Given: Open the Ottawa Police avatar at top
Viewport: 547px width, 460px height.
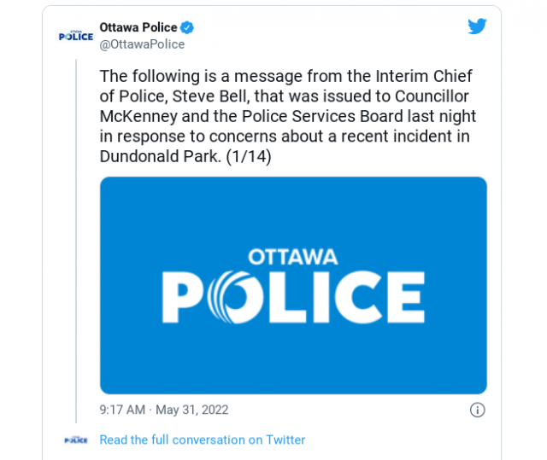Looking at the screenshot, I should click(x=76, y=36).
